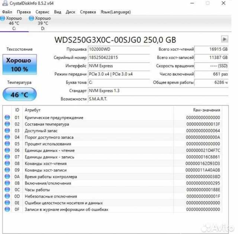Viewport: 238px width, 234px height.
Task: Click status icon for Включения/отключения row
Action: tap(7, 183)
